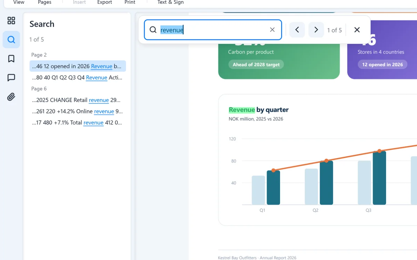Click the highlighted "Revenue" word in chart title

(x=242, y=110)
